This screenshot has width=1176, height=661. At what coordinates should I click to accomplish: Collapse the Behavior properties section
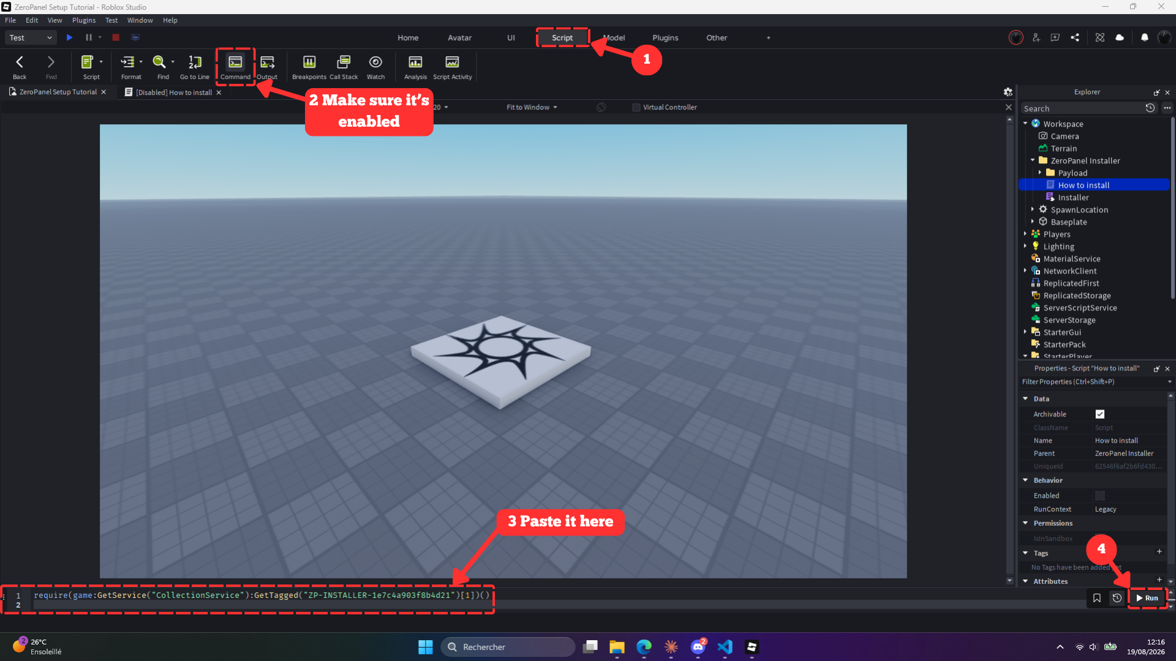1025,480
